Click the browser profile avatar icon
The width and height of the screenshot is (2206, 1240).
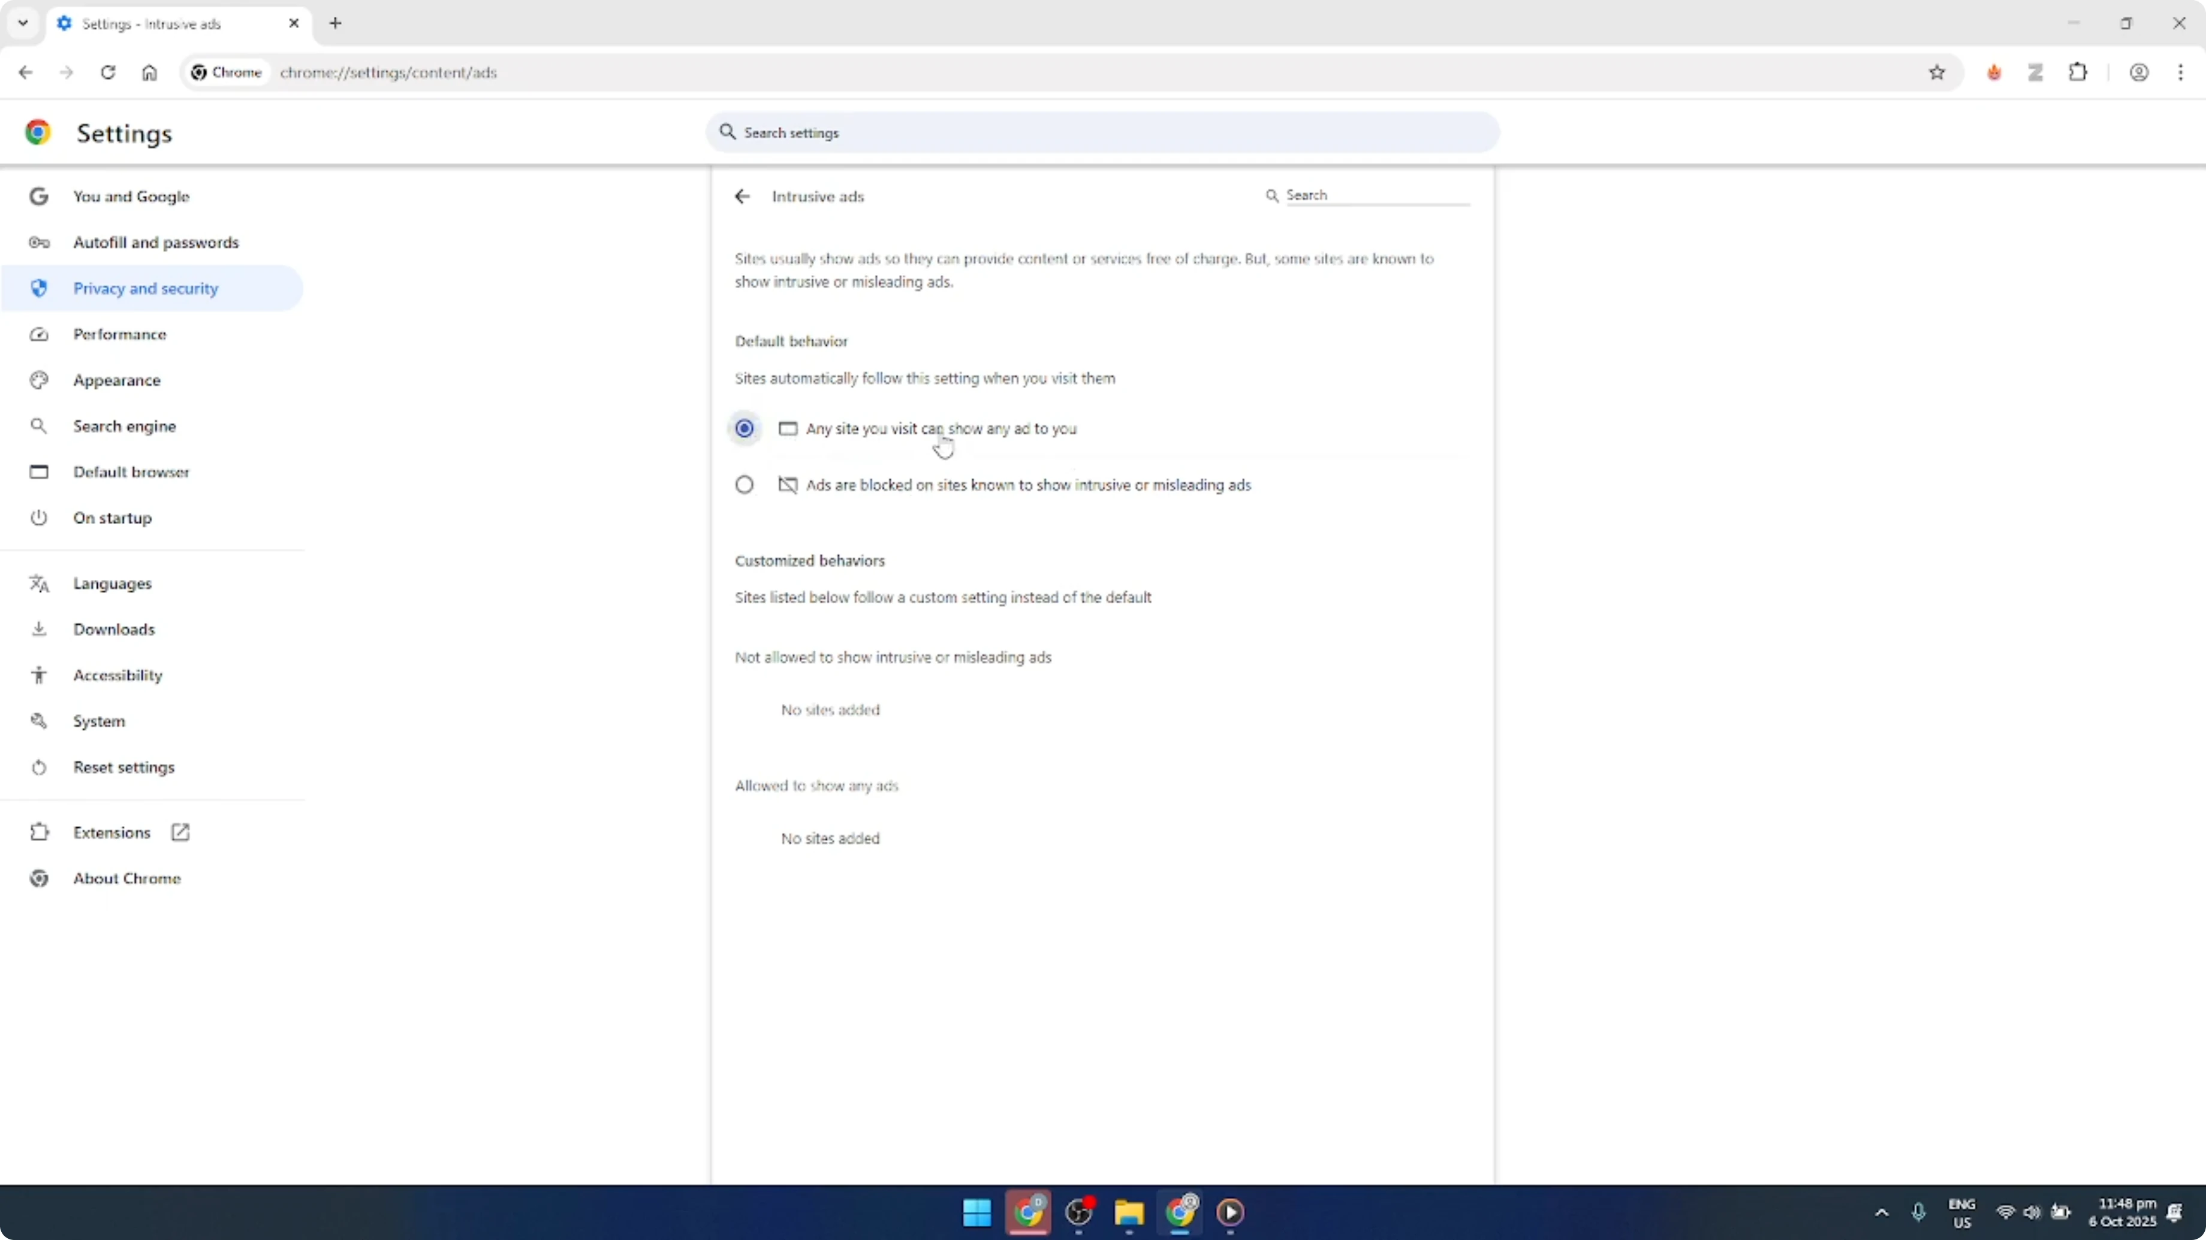2139,72
